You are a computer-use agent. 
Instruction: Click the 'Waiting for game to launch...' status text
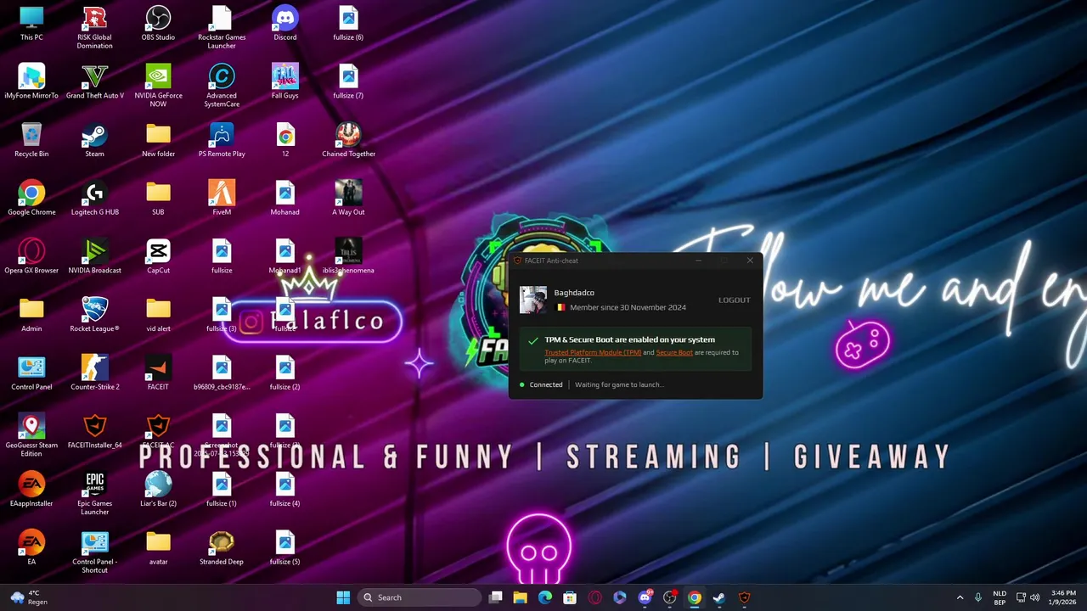coord(619,384)
